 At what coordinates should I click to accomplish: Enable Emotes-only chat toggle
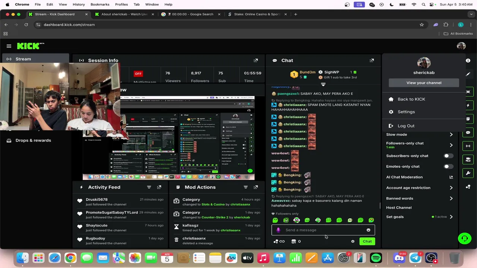coord(448,166)
